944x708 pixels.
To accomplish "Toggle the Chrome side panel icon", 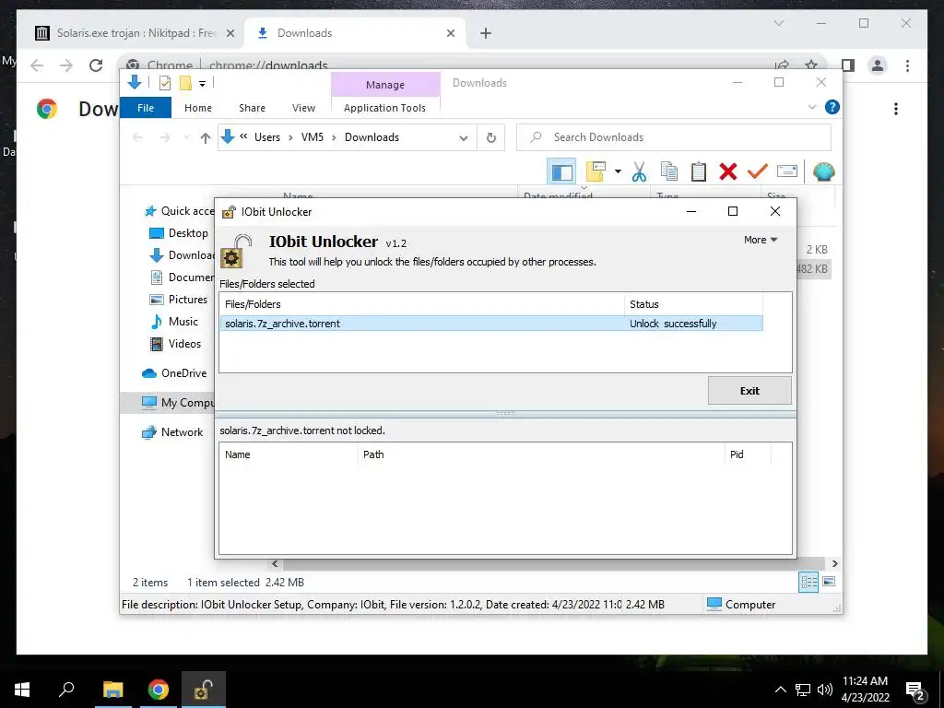I will (x=848, y=65).
